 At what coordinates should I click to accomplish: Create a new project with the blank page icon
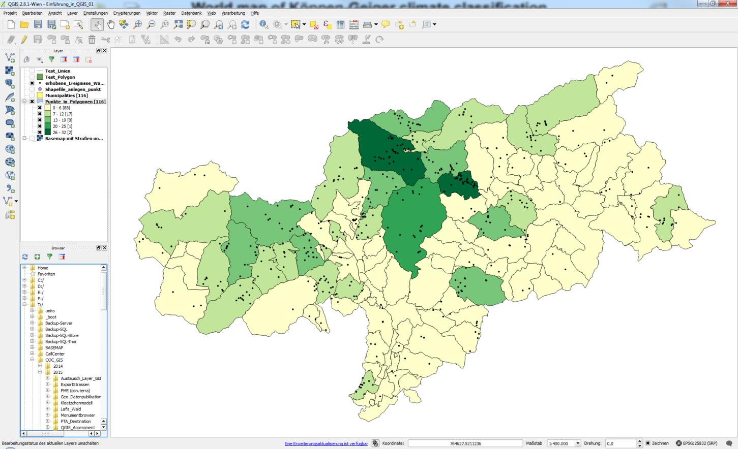(x=11, y=24)
